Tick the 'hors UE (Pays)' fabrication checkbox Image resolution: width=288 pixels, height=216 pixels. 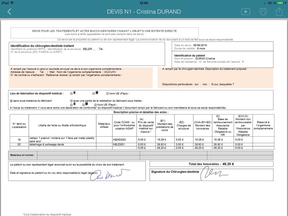pyautogui.click(x=107, y=94)
